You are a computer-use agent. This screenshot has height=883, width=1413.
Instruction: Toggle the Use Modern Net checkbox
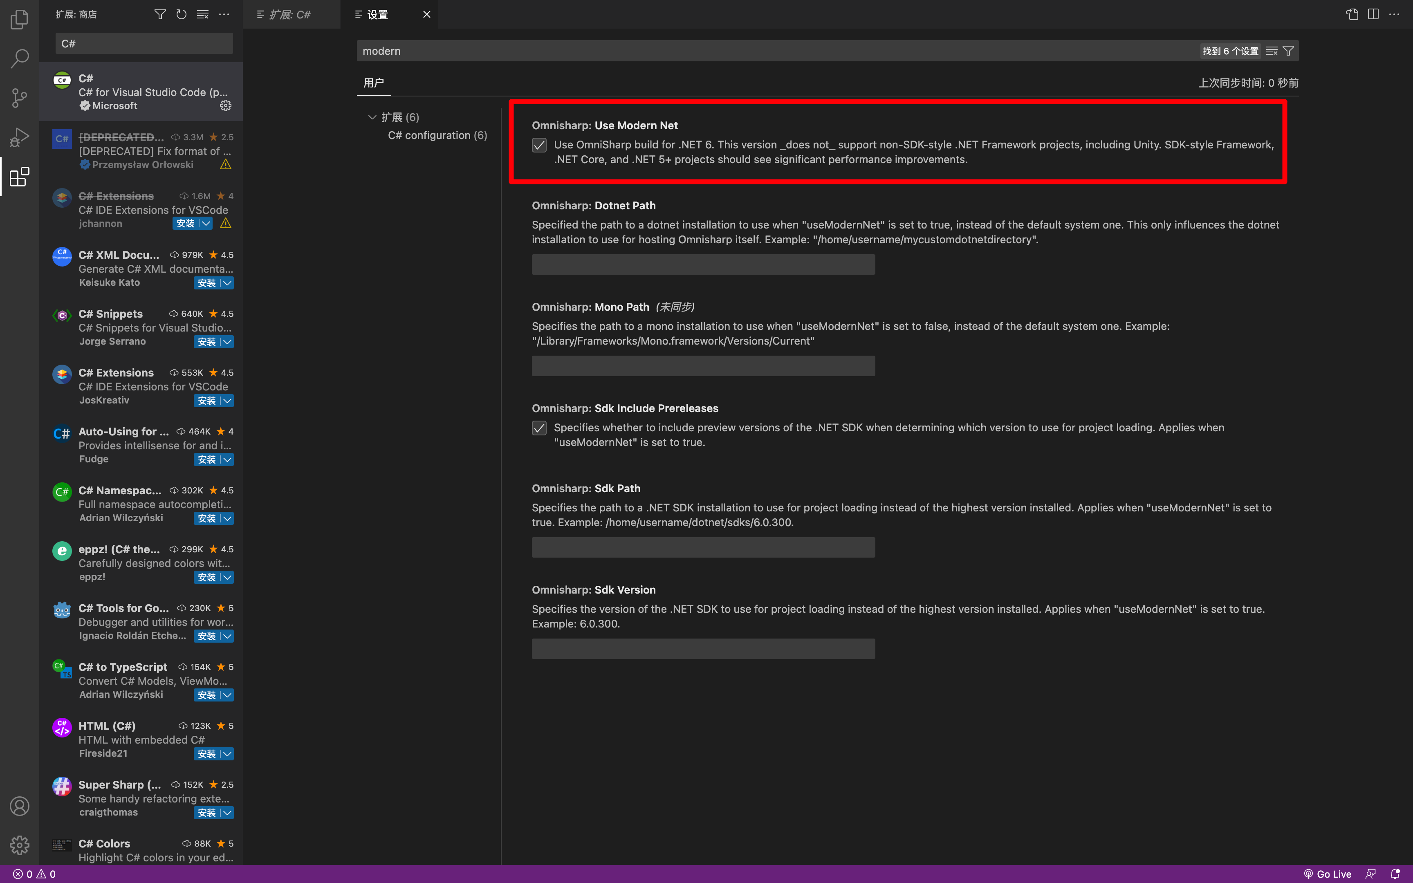(539, 145)
